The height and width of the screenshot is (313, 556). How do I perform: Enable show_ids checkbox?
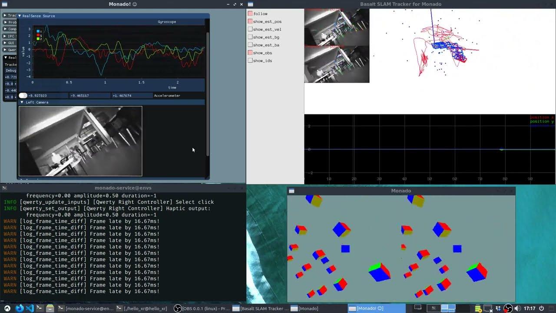250,60
